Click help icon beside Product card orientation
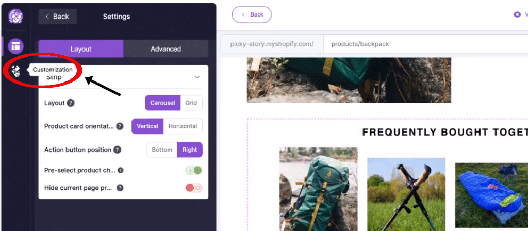The image size is (528, 231). point(120,126)
